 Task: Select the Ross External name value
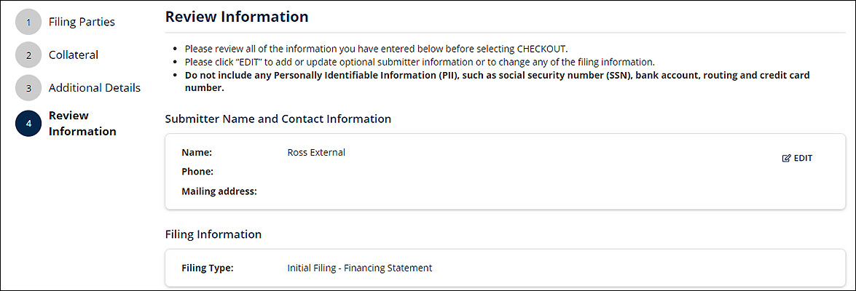[x=316, y=153]
